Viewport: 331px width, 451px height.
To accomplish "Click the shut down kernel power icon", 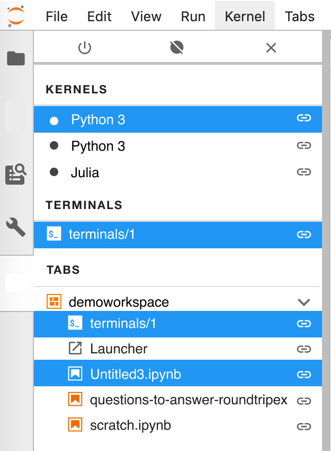I will (86, 47).
